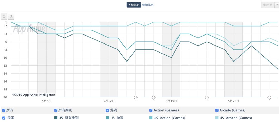Image resolution: width=279 pixels, height=122 pixels.
Task: Select the 天 granularity button
Action: (x=277, y=5)
